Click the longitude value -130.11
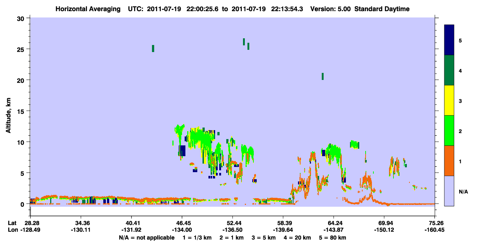 coord(81,230)
